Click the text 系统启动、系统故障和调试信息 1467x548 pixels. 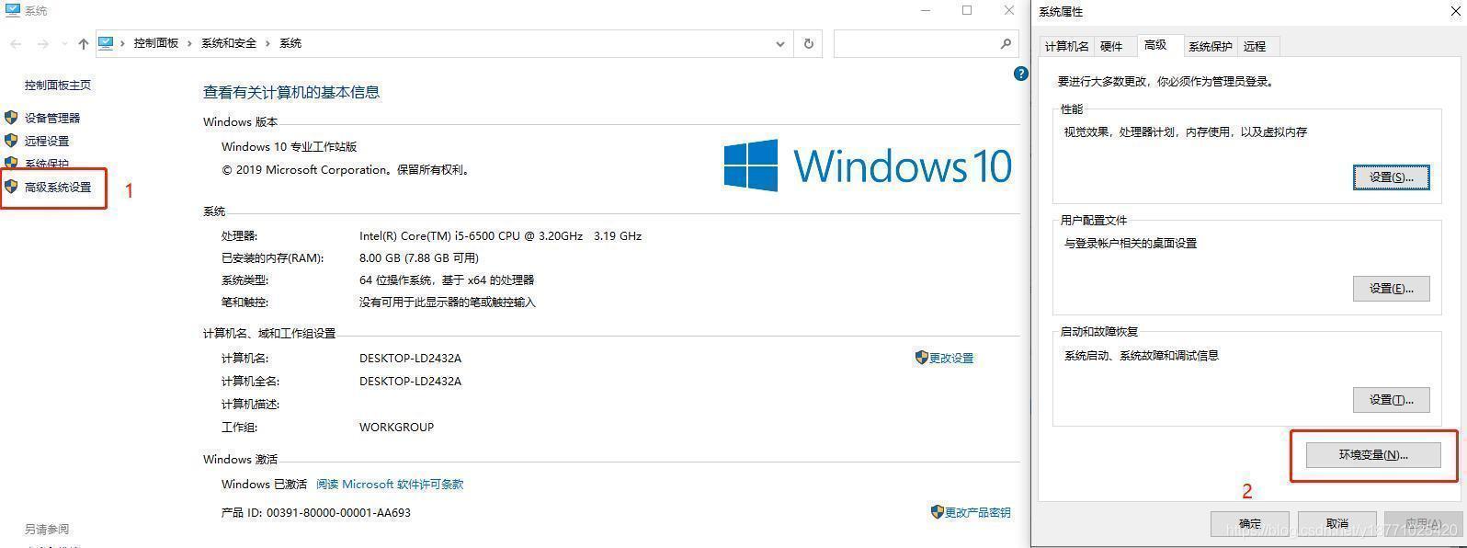1142,355
